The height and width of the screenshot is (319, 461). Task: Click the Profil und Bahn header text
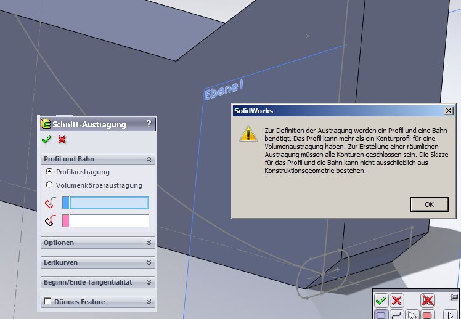click(69, 159)
